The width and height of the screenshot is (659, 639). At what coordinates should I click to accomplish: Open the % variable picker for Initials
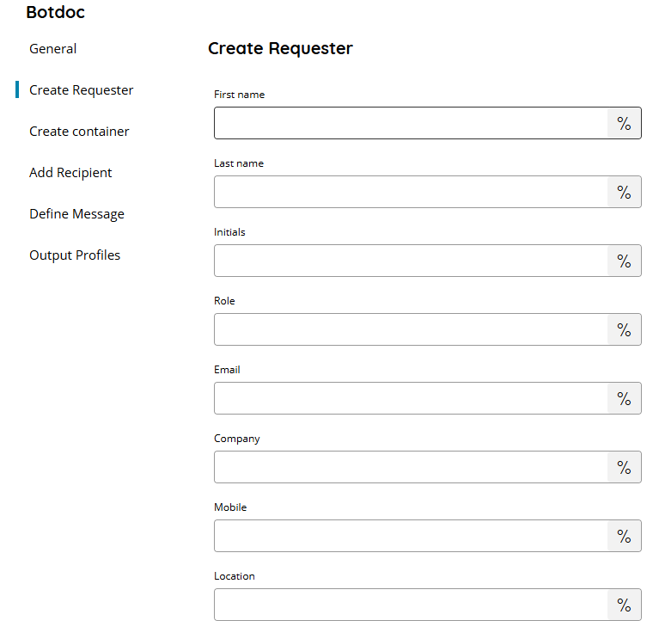tap(624, 261)
